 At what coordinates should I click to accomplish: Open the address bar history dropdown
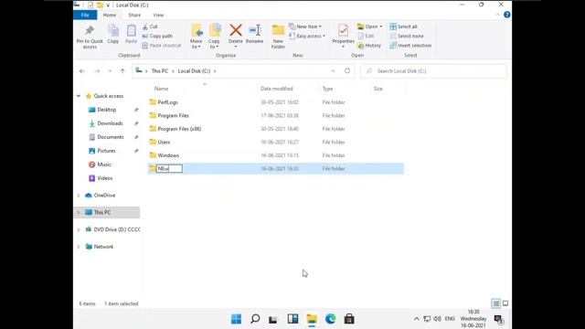coord(333,71)
